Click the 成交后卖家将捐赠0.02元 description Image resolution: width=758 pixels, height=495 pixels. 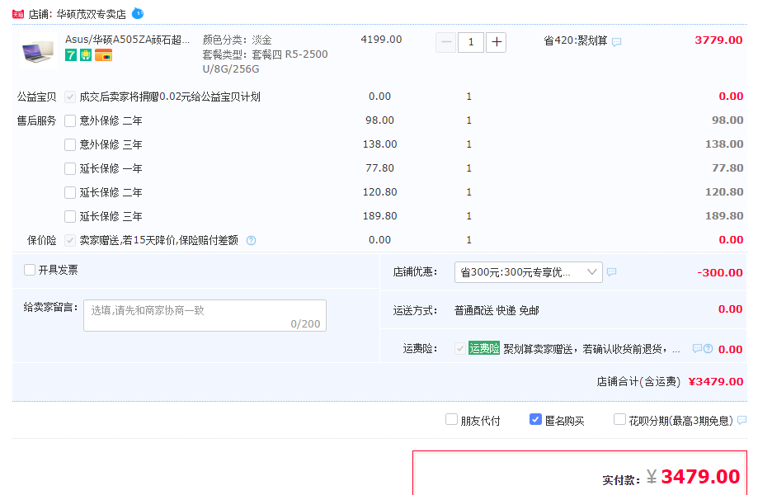tap(170, 97)
